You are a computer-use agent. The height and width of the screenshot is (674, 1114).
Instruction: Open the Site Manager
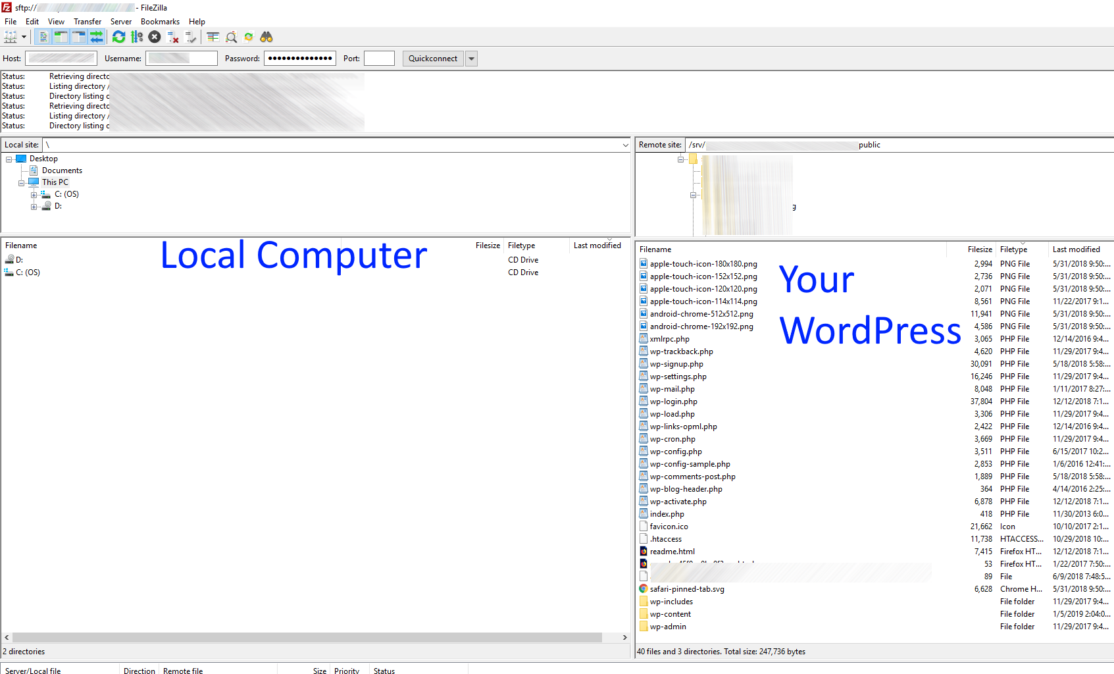[11, 37]
